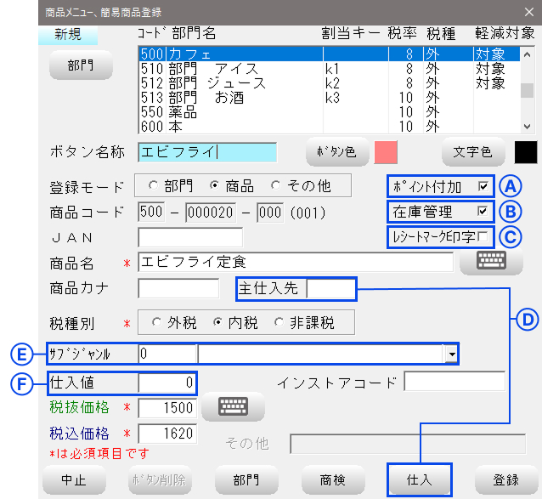
Task: Open the サブジャンル dropdown list
Action: click(452, 353)
